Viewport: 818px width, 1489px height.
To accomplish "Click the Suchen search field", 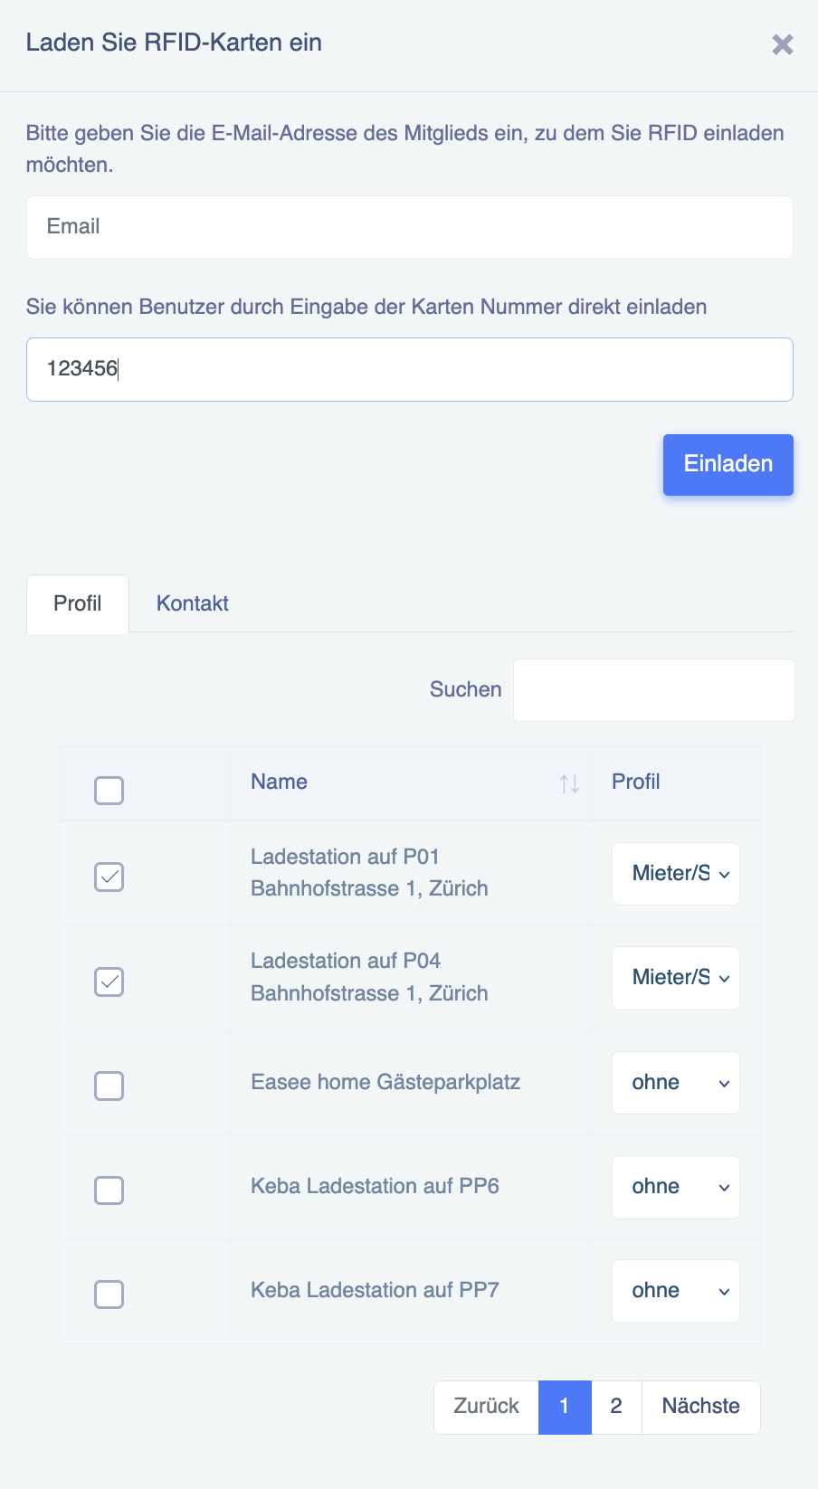I will (654, 690).
